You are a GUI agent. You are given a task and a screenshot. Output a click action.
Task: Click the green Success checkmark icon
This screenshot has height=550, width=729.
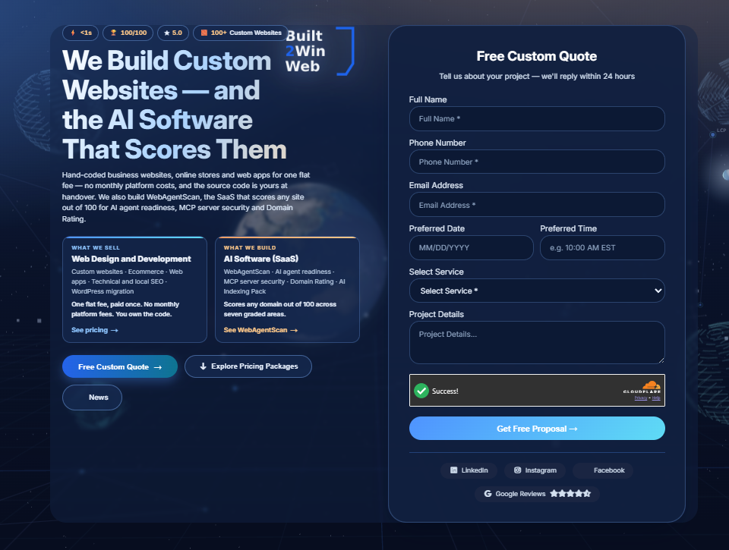pyautogui.click(x=421, y=391)
